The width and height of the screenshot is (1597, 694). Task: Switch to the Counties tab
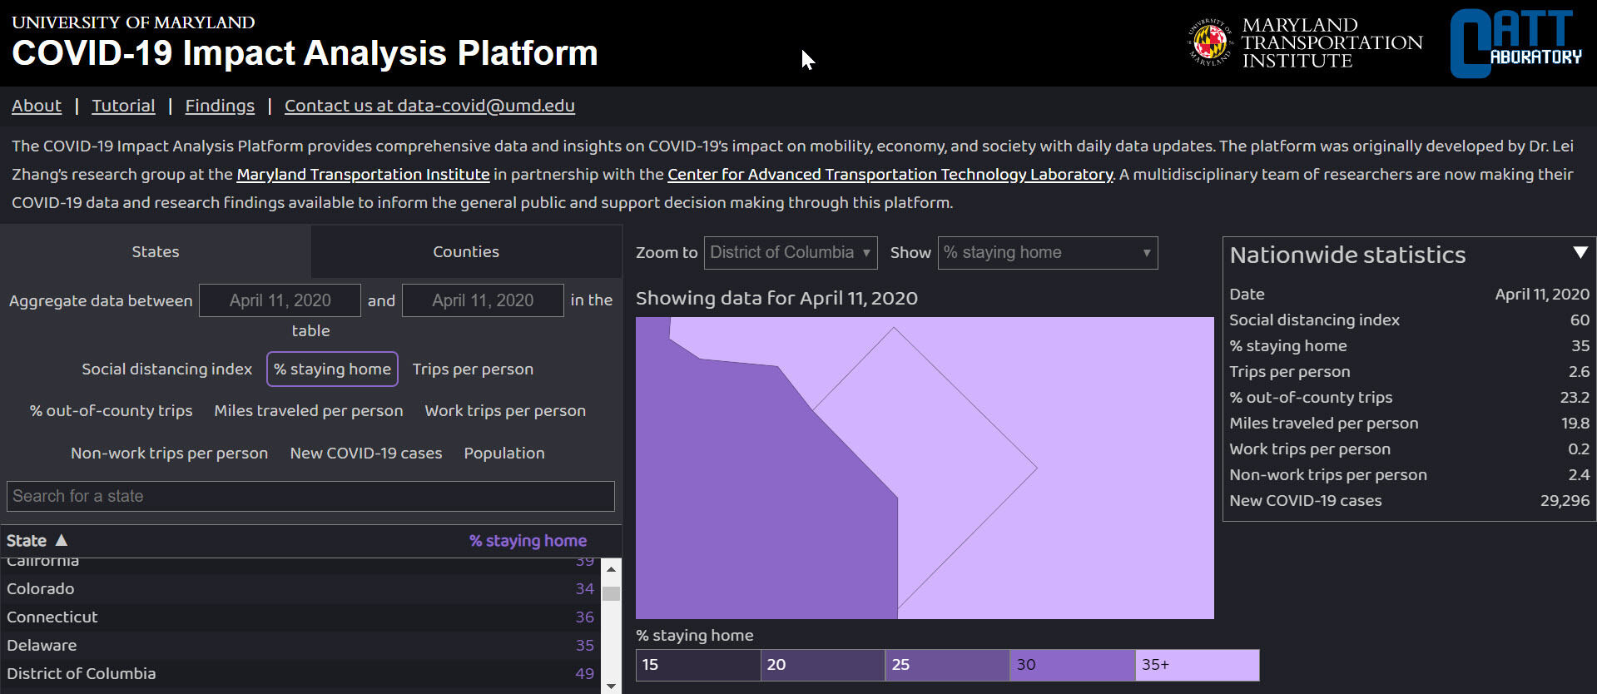click(x=466, y=252)
